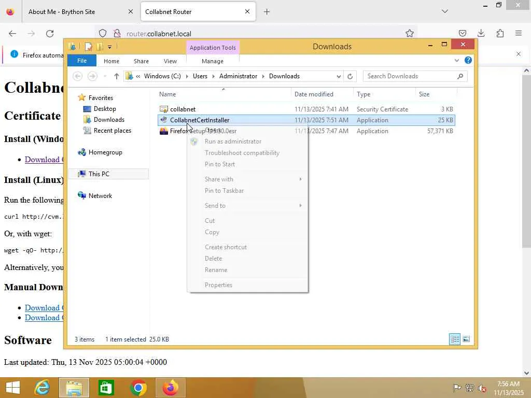Launch Google Chrome from taskbar
531x398 pixels.
coord(138,388)
